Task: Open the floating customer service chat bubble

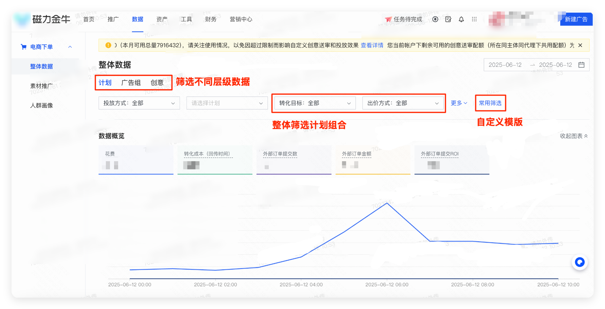Action: click(579, 262)
